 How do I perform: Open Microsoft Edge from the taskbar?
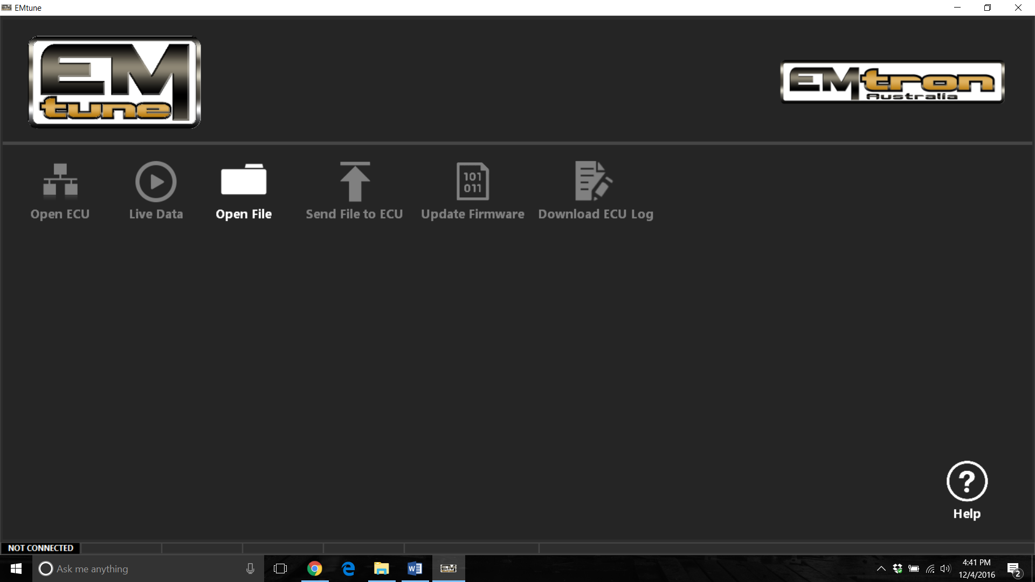pyautogui.click(x=348, y=569)
